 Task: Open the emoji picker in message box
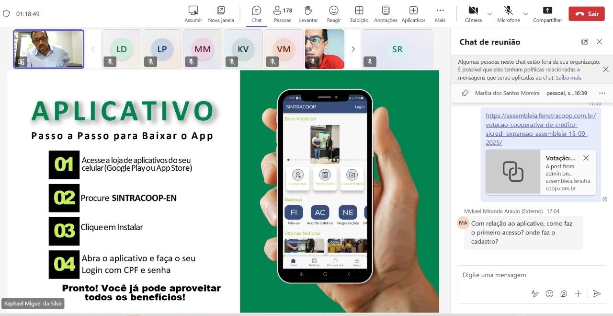pos(549,293)
